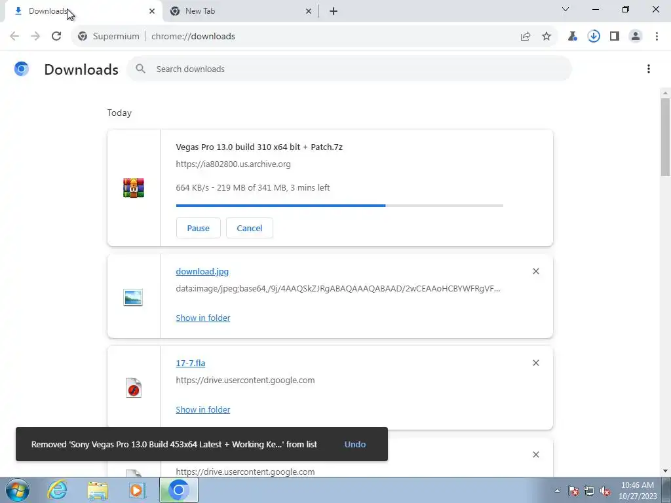This screenshot has height=503, width=671.
Task: Click the Downloads page logo
Action: [22, 69]
